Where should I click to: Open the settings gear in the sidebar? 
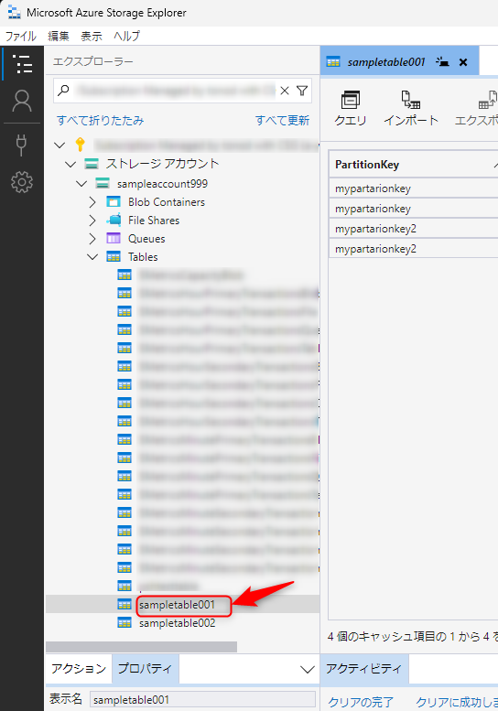pyautogui.click(x=22, y=182)
